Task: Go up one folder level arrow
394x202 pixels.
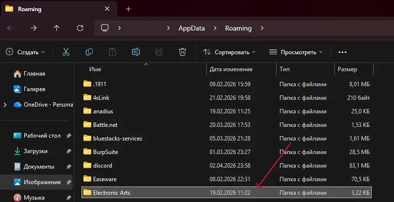Action: 57,28
